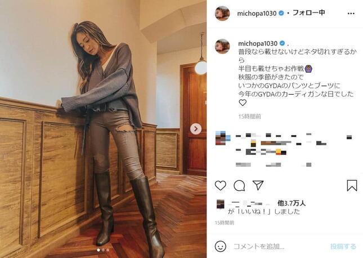View the 他3.7万人 likes list

[292, 203]
